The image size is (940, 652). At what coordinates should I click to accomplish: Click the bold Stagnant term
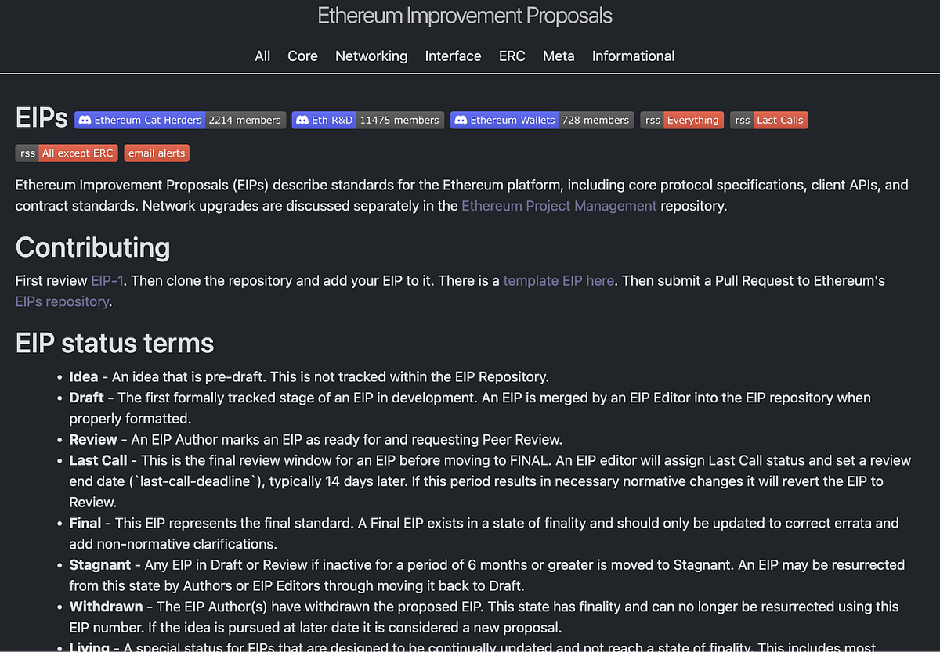100,564
